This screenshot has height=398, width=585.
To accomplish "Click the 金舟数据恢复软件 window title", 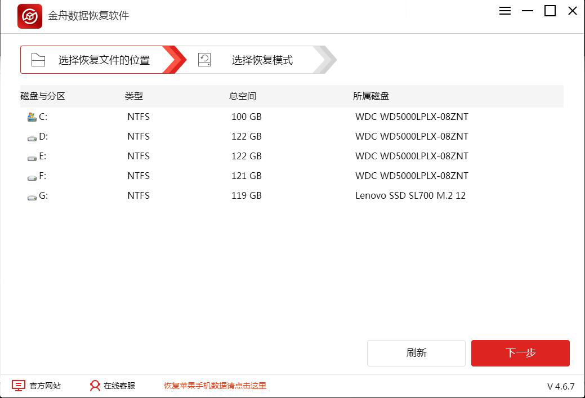I will tap(88, 16).
